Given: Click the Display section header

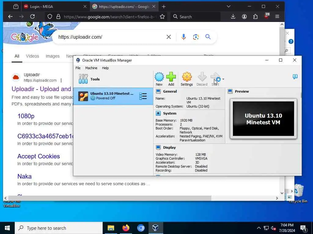Looking at the screenshot, I should [169, 147].
